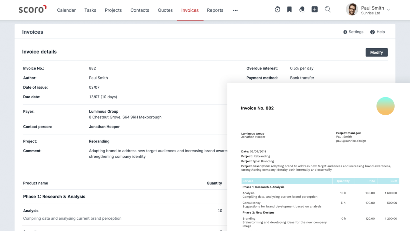The width and height of the screenshot is (410, 231).
Task: Open the Tasks menu
Action: coord(90,10)
